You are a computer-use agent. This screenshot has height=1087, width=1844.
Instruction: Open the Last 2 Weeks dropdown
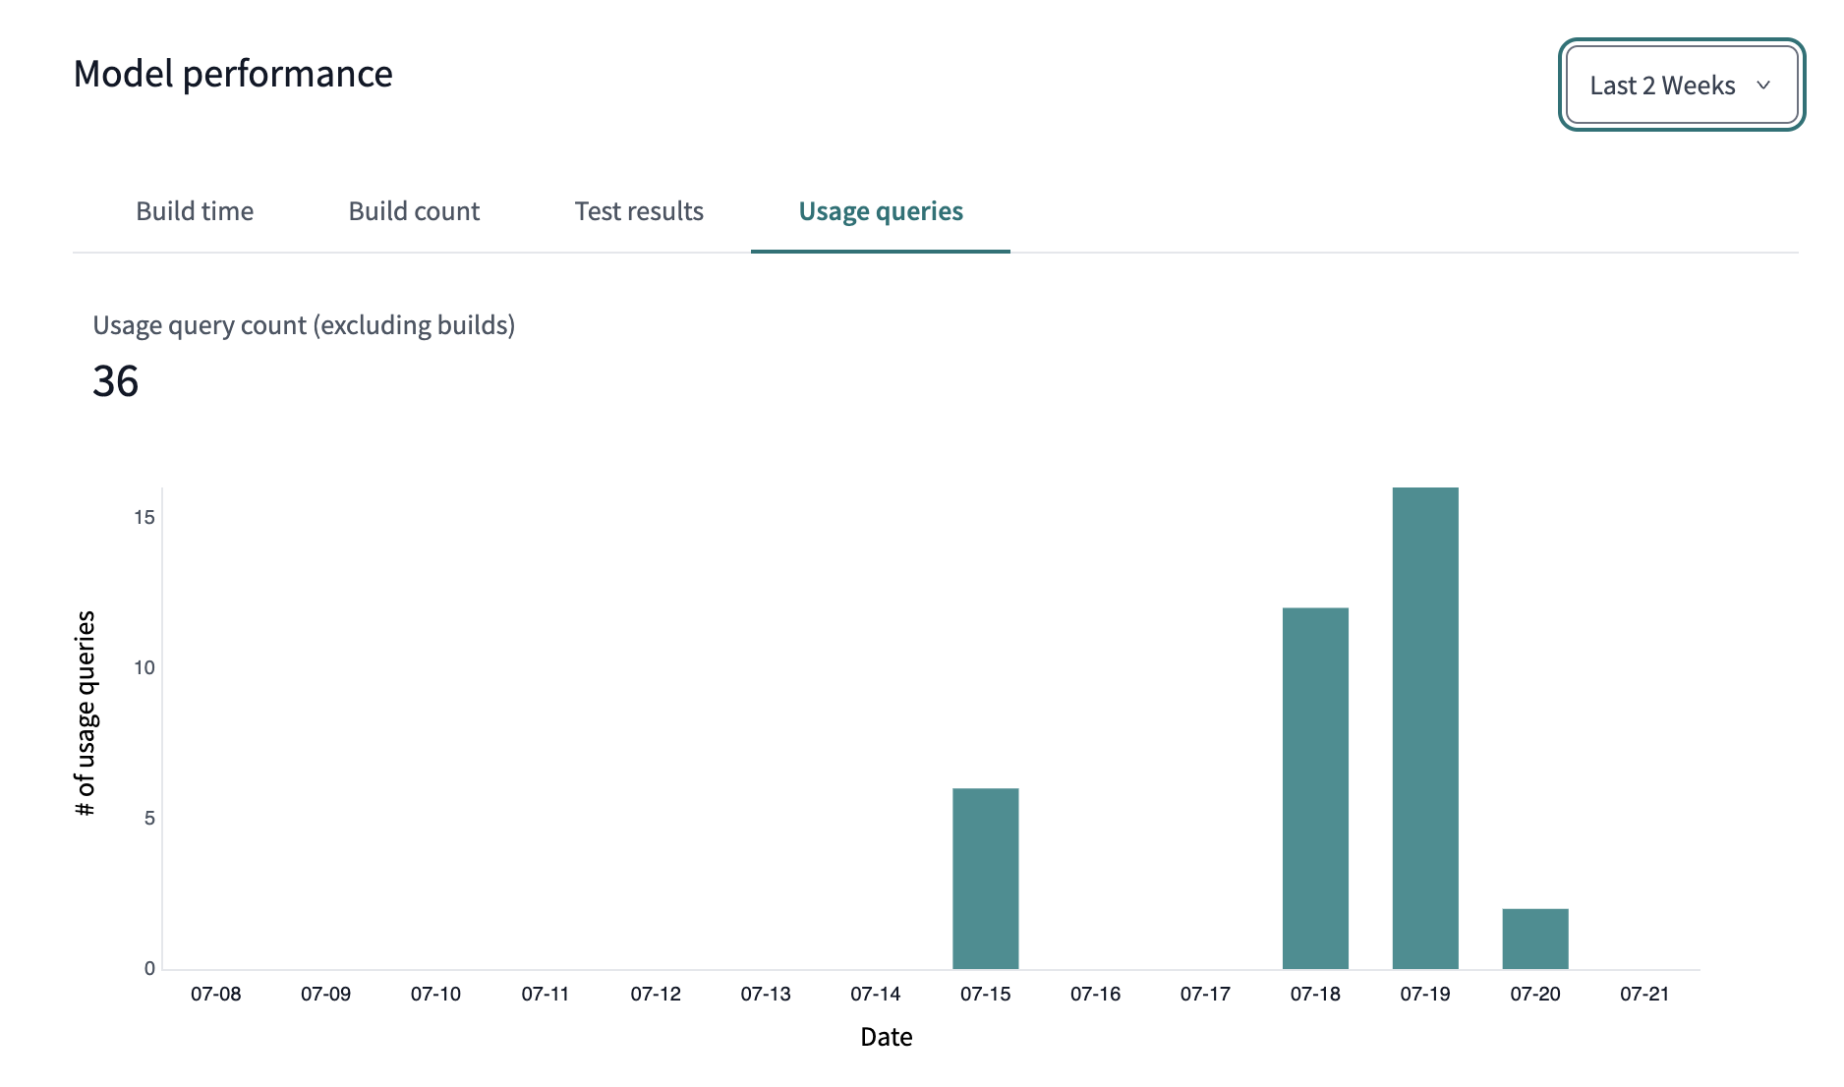(x=1680, y=86)
